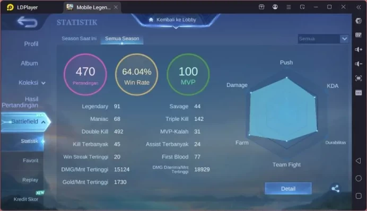Click the Durabilitas label
The height and width of the screenshot is (211, 367).
click(x=335, y=143)
